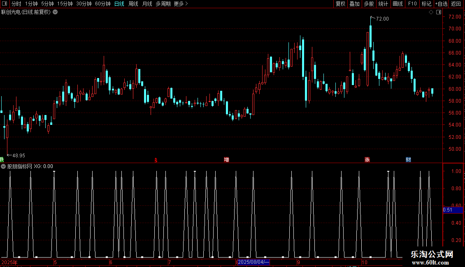Open the 财 financial report marker
This screenshot has width=465, height=267.
pyautogui.click(x=408, y=160)
